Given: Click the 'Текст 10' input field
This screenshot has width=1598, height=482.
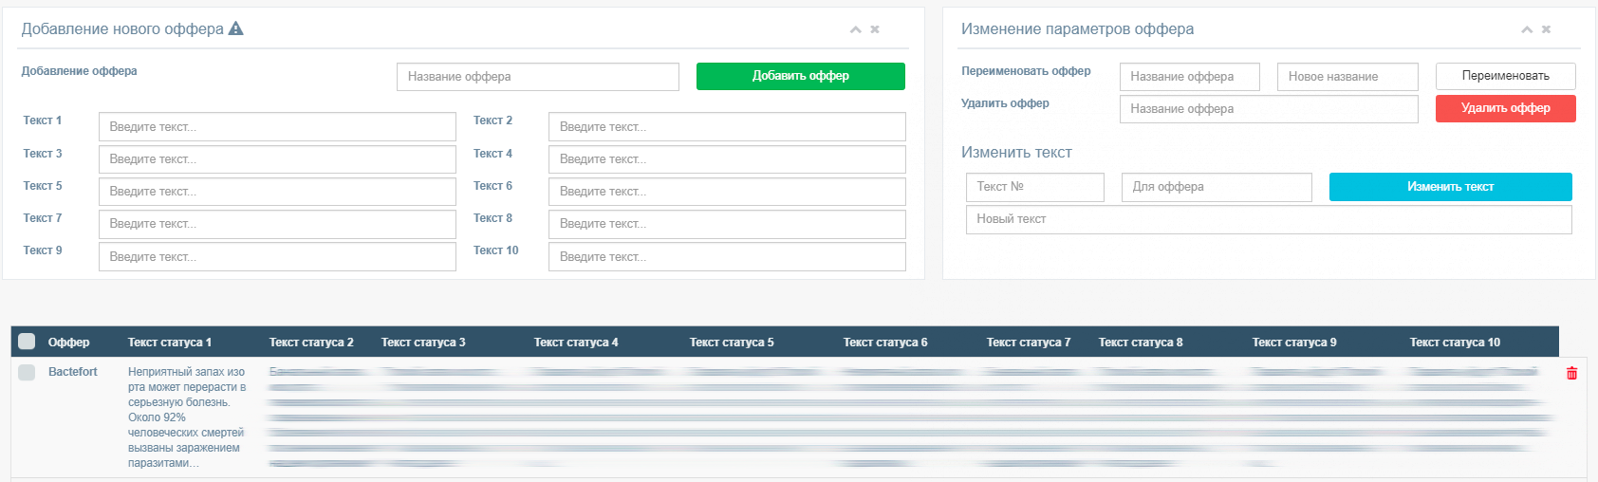Looking at the screenshot, I should tap(727, 257).
